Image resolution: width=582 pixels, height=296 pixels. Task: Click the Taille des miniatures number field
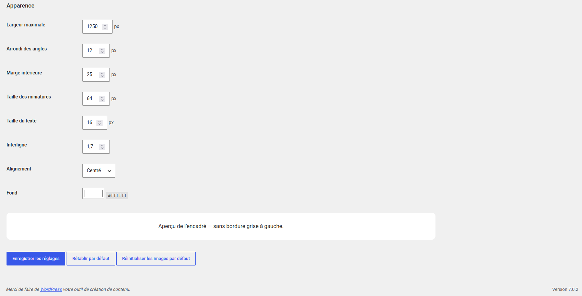pos(96,99)
